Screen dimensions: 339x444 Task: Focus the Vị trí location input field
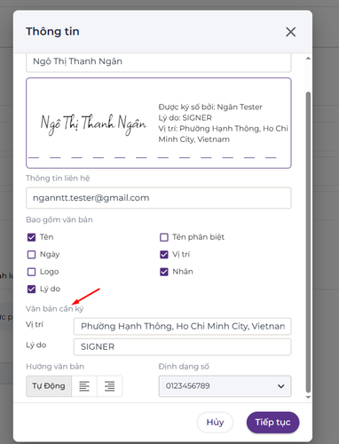point(183,326)
